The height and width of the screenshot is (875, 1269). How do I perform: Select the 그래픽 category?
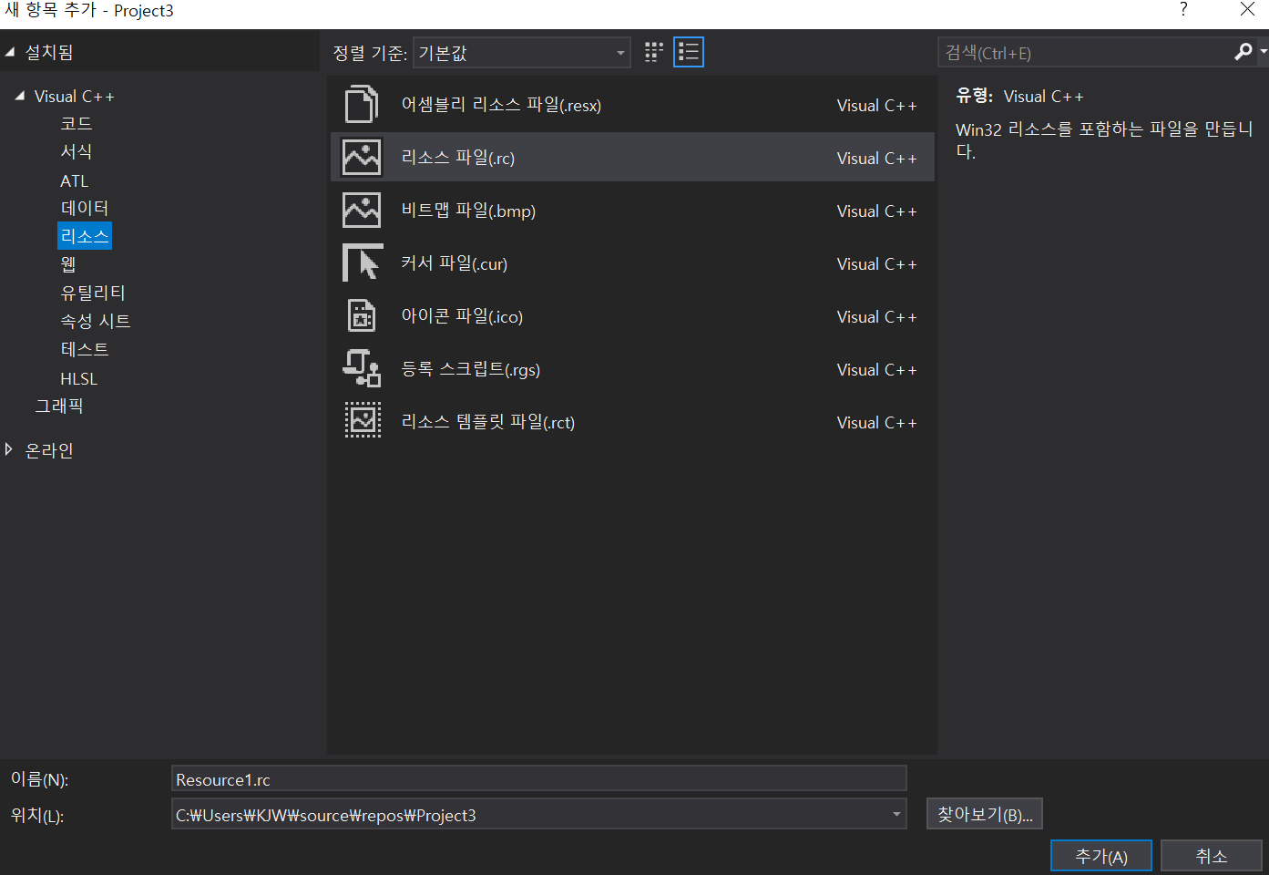59,406
